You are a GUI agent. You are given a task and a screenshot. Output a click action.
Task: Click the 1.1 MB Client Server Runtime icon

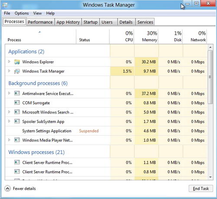(x=17, y=163)
